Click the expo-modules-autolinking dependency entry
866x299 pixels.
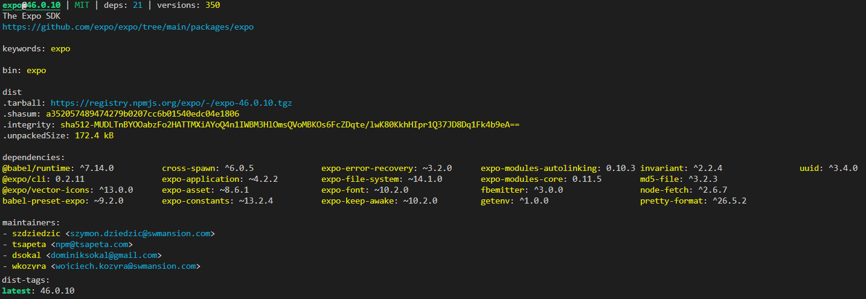click(558, 169)
